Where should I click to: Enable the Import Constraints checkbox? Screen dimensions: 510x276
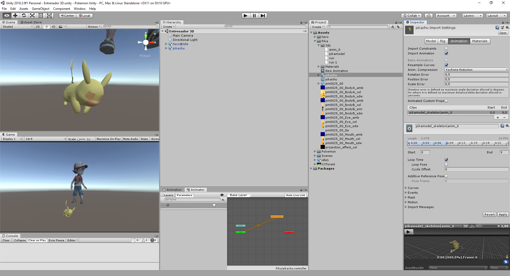tap(446, 49)
